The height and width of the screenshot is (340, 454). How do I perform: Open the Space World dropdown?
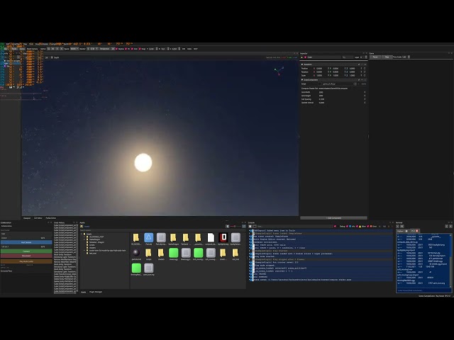74,49
